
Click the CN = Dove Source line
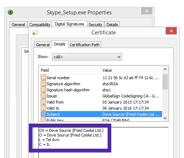71,130
